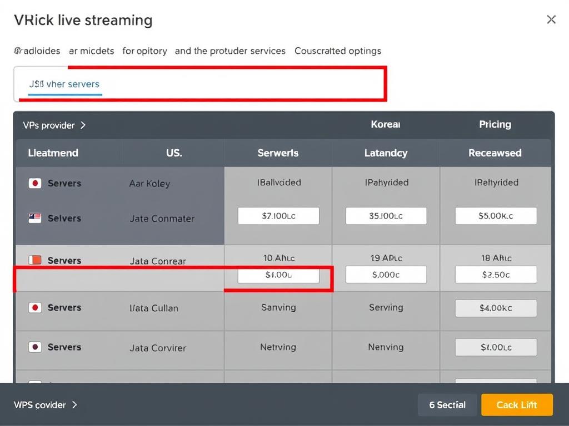Click the '$1.00' field under 10.Ahlc

279,275
